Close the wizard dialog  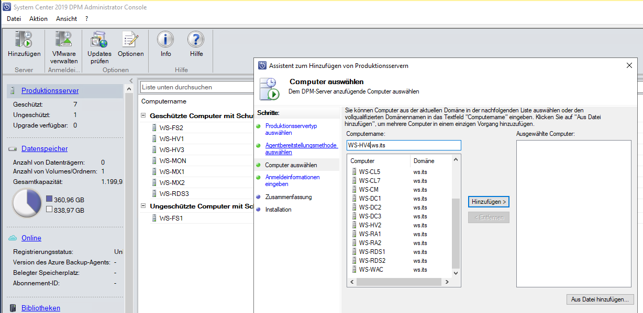click(x=629, y=65)
